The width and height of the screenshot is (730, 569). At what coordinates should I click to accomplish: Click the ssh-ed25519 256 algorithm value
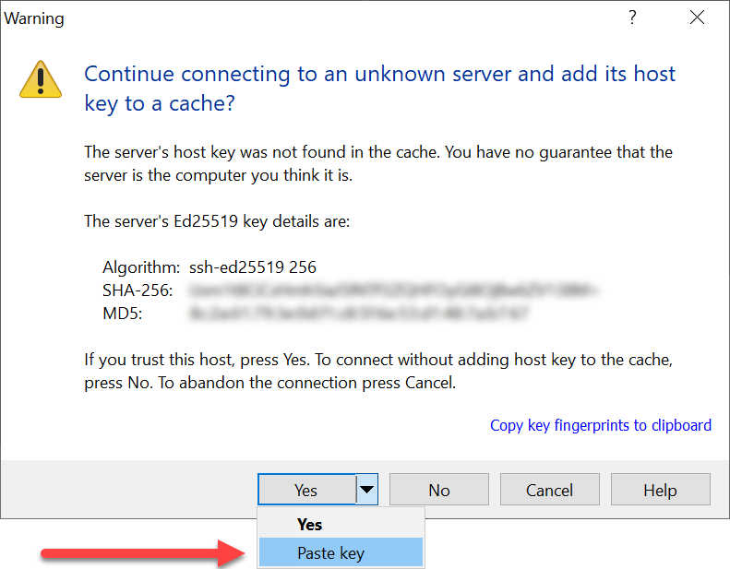point(253,267)
